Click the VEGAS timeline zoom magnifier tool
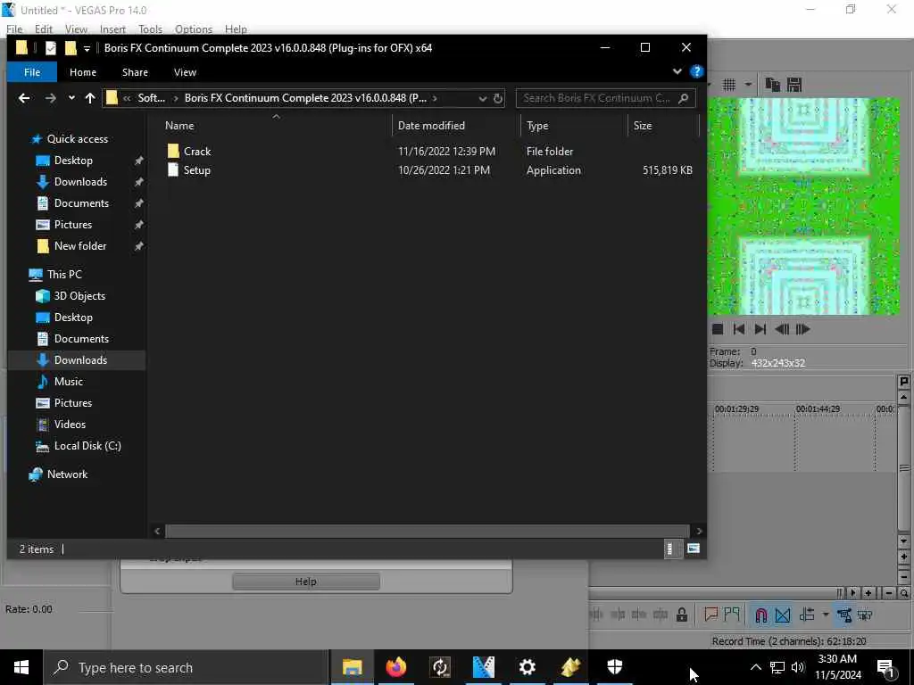This screenshot has height=685, width=914. (903, 593)
